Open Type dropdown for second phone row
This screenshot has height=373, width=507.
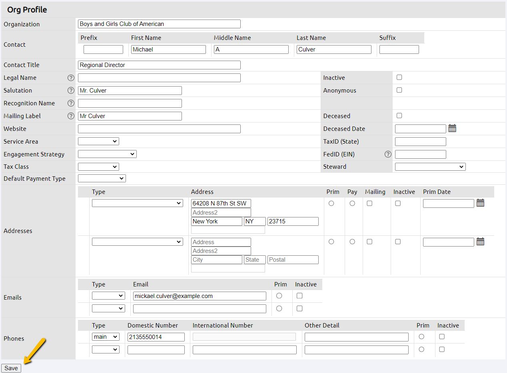[x=106, y=349]
